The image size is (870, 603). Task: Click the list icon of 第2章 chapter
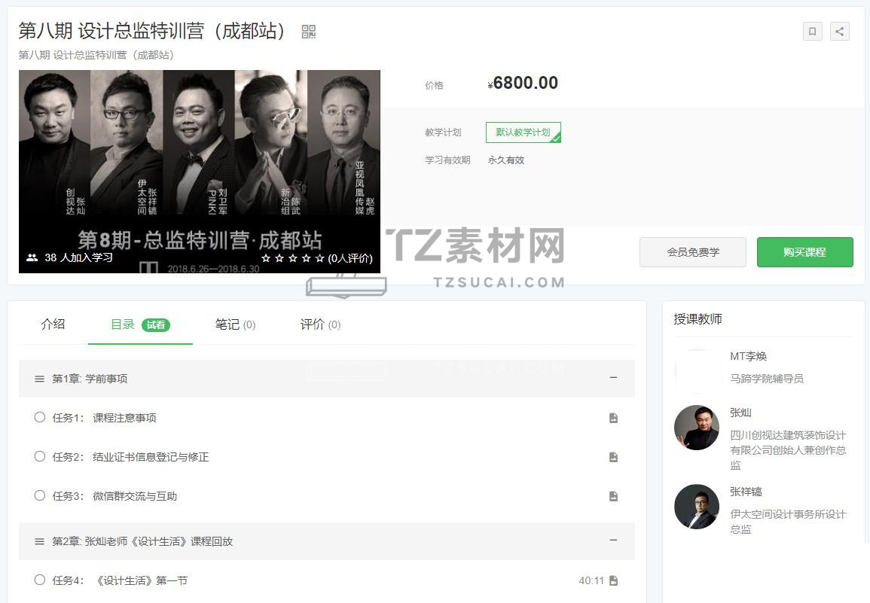pos(39,541)
